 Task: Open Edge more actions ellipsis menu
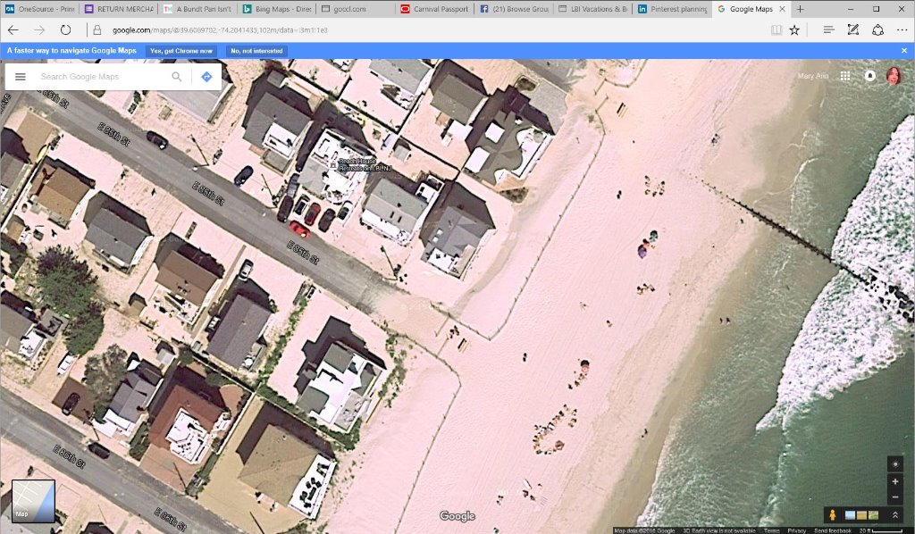pyautogui.click(x=901, y=29)
